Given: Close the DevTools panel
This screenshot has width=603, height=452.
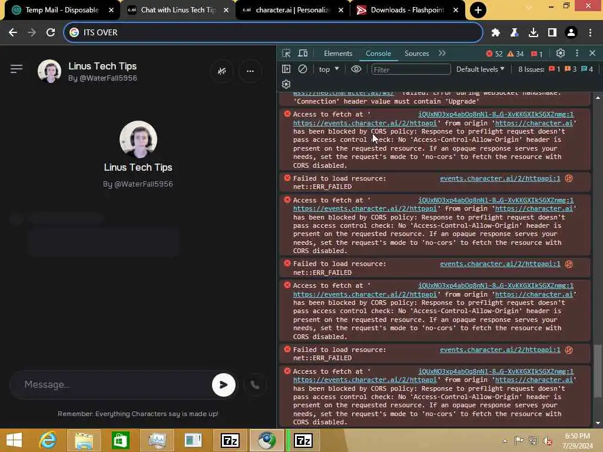Looking at the screenshot, I should pos(592,54).
